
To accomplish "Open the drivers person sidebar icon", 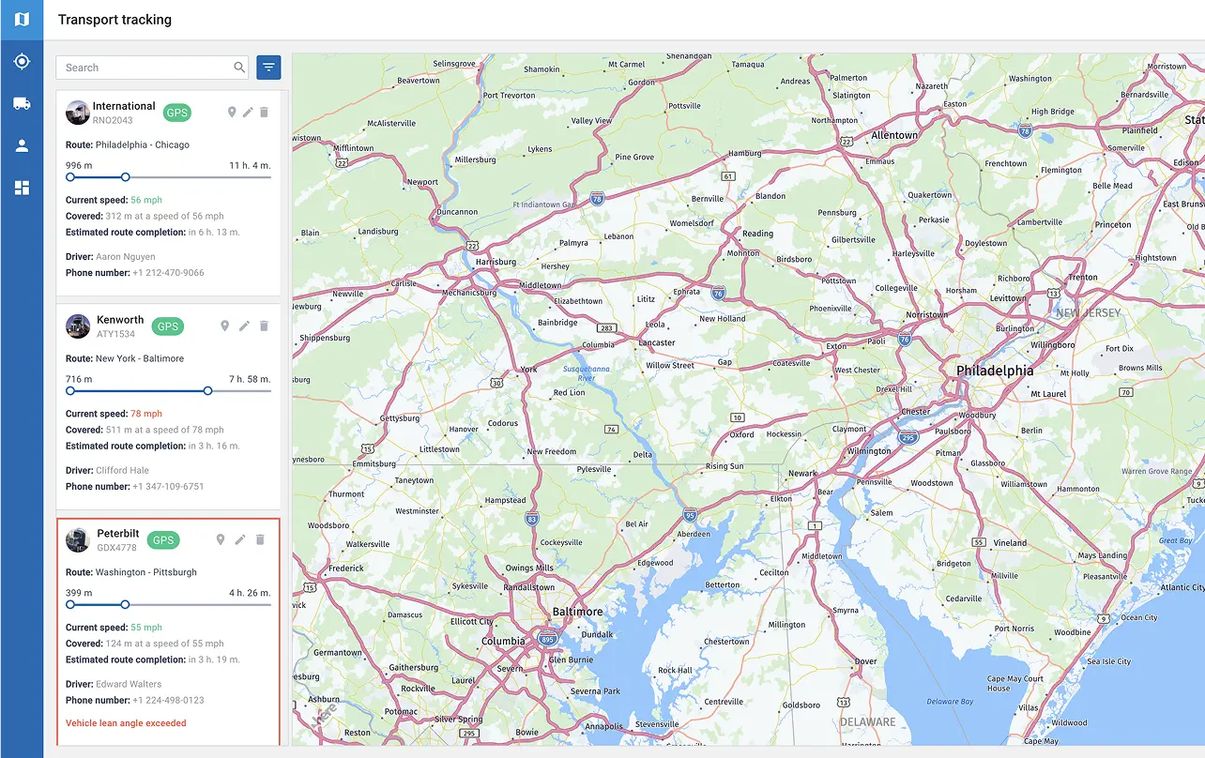I will coord(22,145).
